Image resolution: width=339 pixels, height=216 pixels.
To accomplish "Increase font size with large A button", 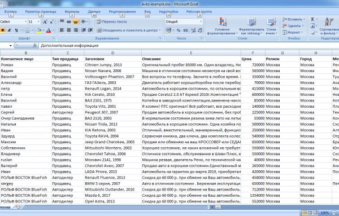I will tap(45, 22).
